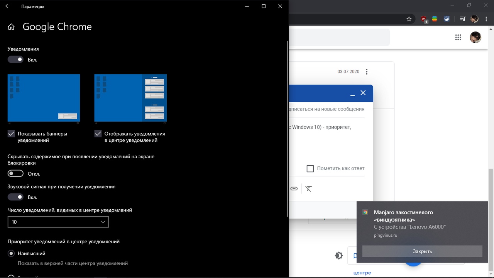Click the 'центре' link on page
Viewport: 494px width, 278px height.
[x=362, y=273]
